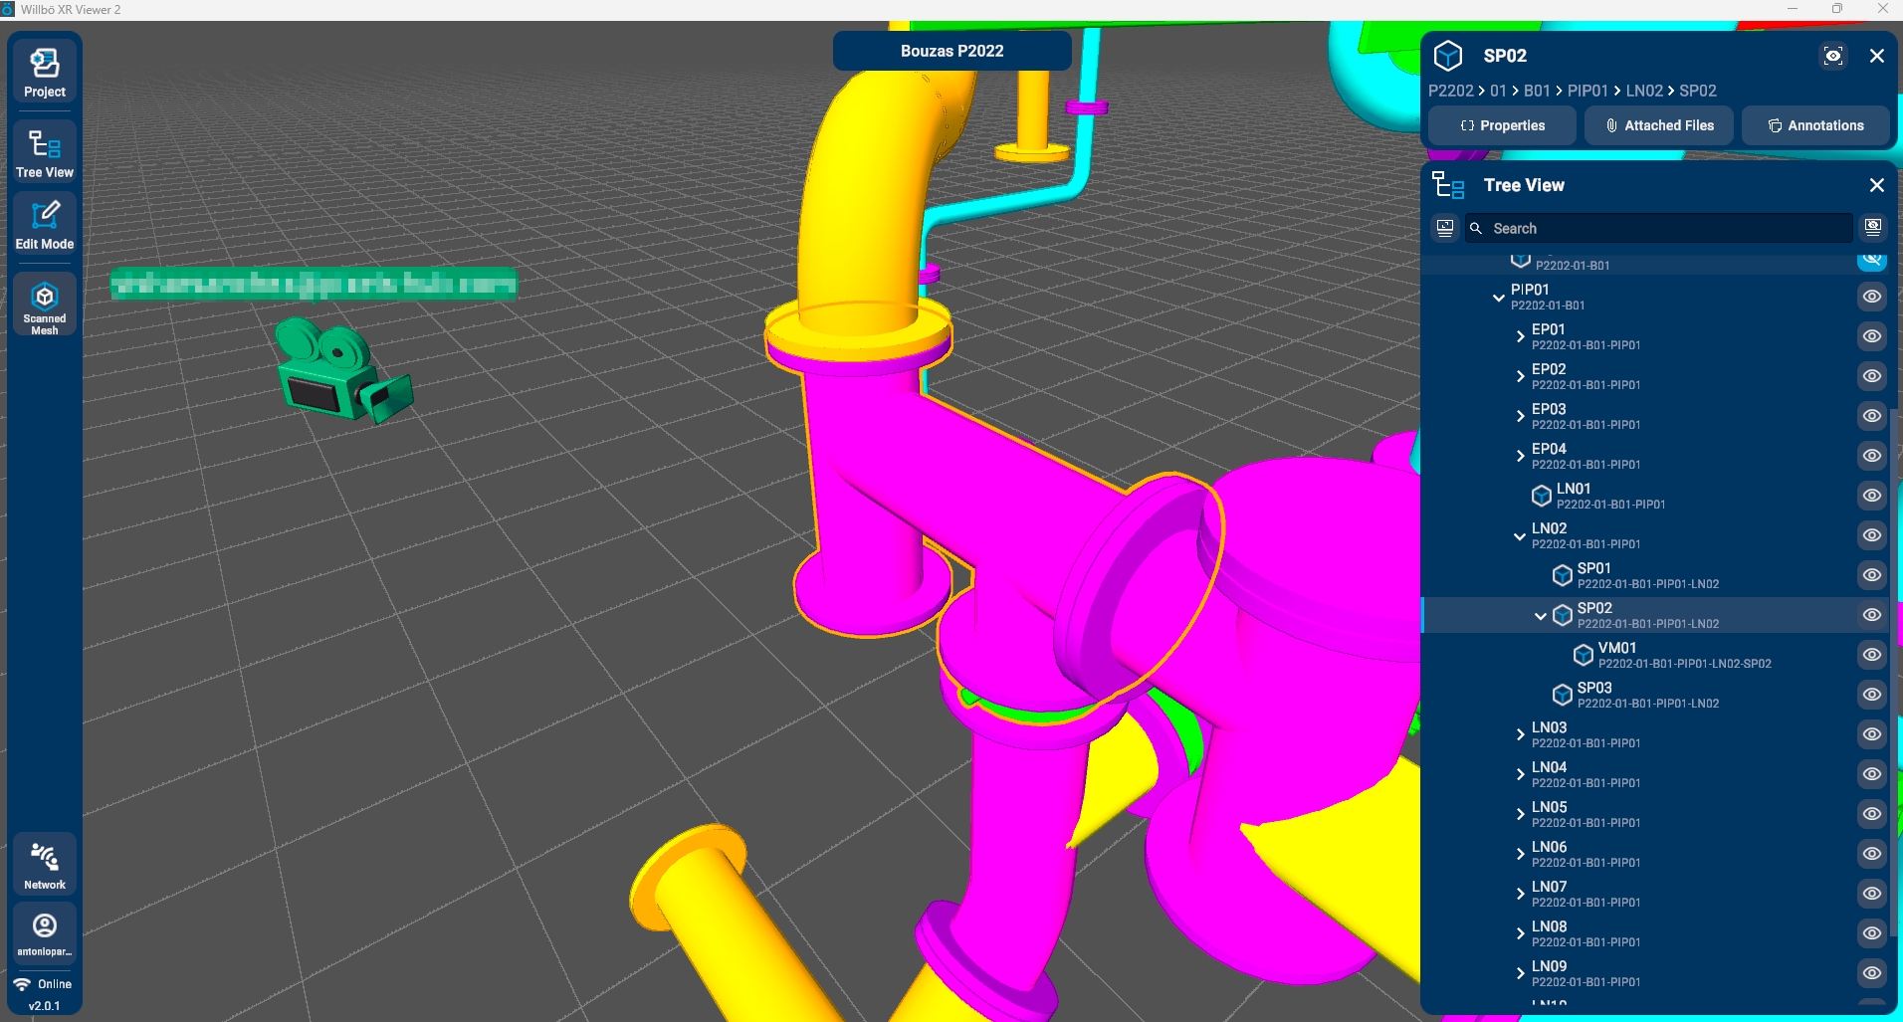The image size is (1903, 1022).
Task: Expand the EP03 tree node
Action: tap(1520, 416)
